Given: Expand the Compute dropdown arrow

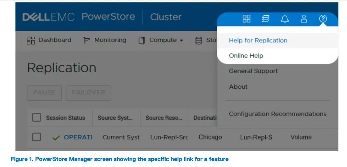Looking at the screenshot, I should 181,40.
